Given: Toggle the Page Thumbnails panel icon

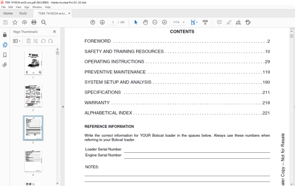Looking at the screenshot, I should click(5, 45).
